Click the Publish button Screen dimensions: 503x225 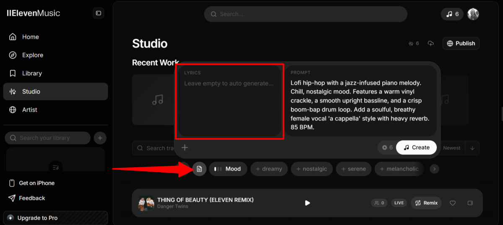(x=461, y=43)
